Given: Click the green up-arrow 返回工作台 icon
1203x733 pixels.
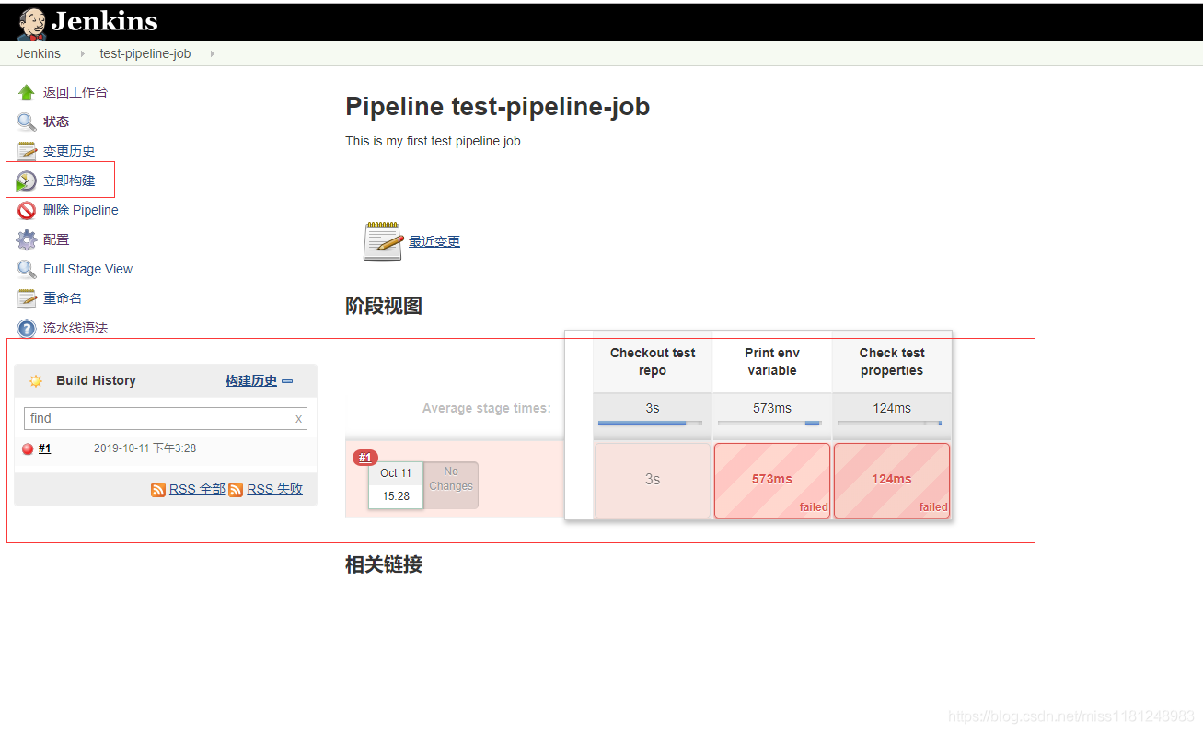Looking at the screenshot, I should click(27, 92).
